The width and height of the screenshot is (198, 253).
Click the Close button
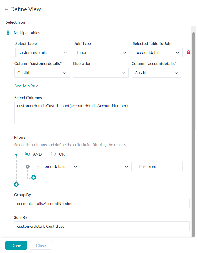click(x=41, y=246)
